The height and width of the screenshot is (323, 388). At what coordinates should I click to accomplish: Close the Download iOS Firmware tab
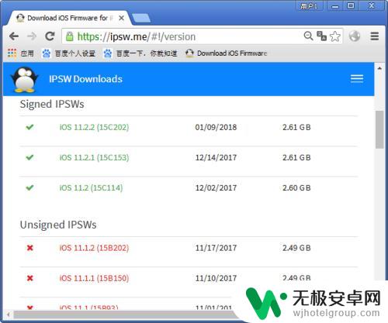(x=121, y=18)
